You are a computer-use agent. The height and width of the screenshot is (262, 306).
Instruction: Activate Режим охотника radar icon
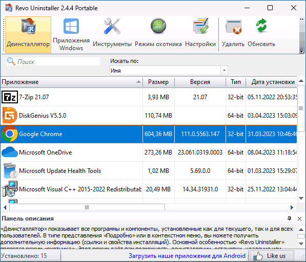[x=158, y=26]
